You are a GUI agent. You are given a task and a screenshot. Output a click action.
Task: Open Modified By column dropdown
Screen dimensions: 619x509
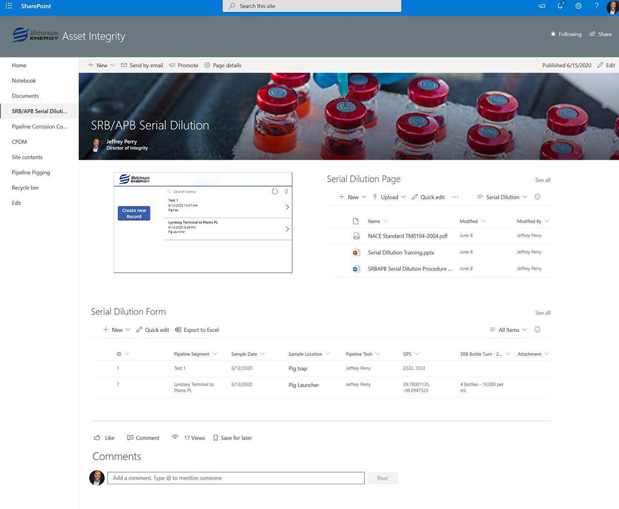(x=533, y=221)
